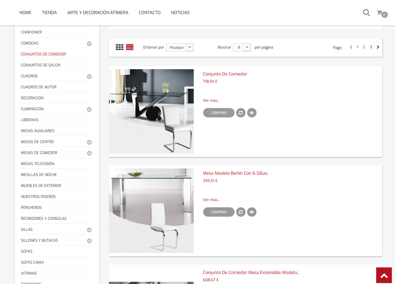Switch to grid view layout
Screen dimensions: 395x284
120,47
